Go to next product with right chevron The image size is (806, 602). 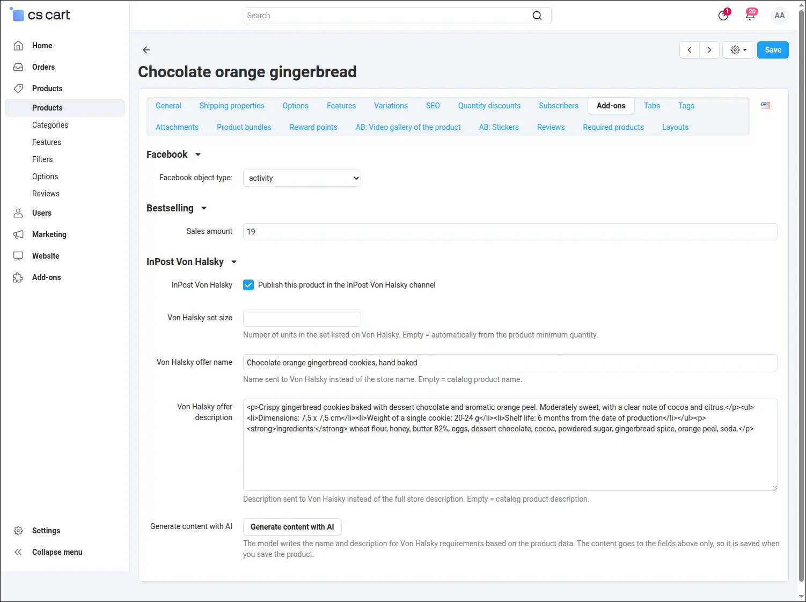pyautogui.click(x=709, y=50)
